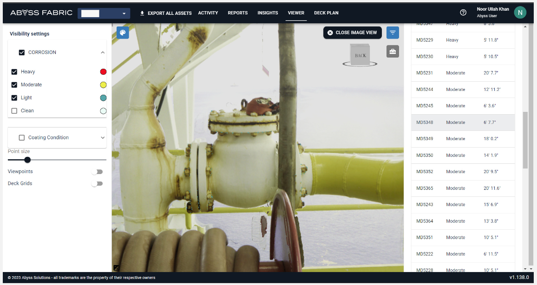Open the user avatar N menu
This screenshot has width=537, height=285.
coord(520,13)
